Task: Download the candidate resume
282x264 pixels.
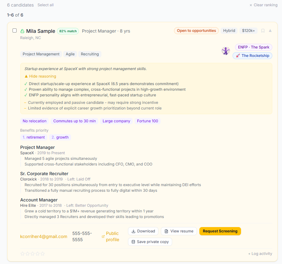Action: [143, 231]
